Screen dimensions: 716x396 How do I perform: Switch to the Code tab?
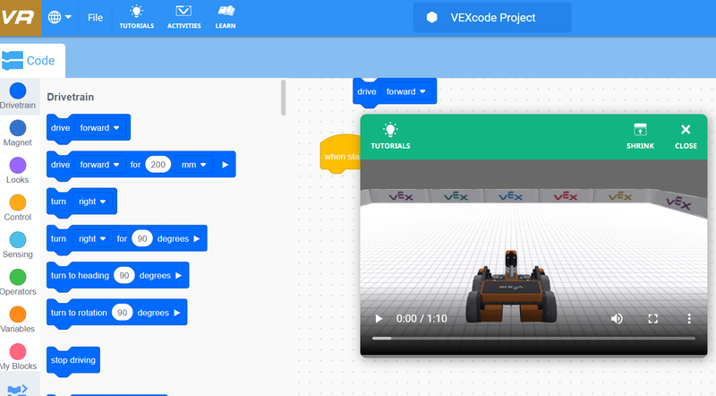pyautogui.click(x=32, y=61)
